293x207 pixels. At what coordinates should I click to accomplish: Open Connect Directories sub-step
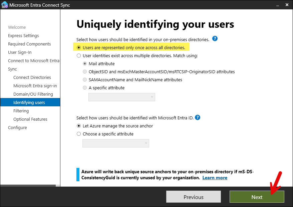(32, 77)
